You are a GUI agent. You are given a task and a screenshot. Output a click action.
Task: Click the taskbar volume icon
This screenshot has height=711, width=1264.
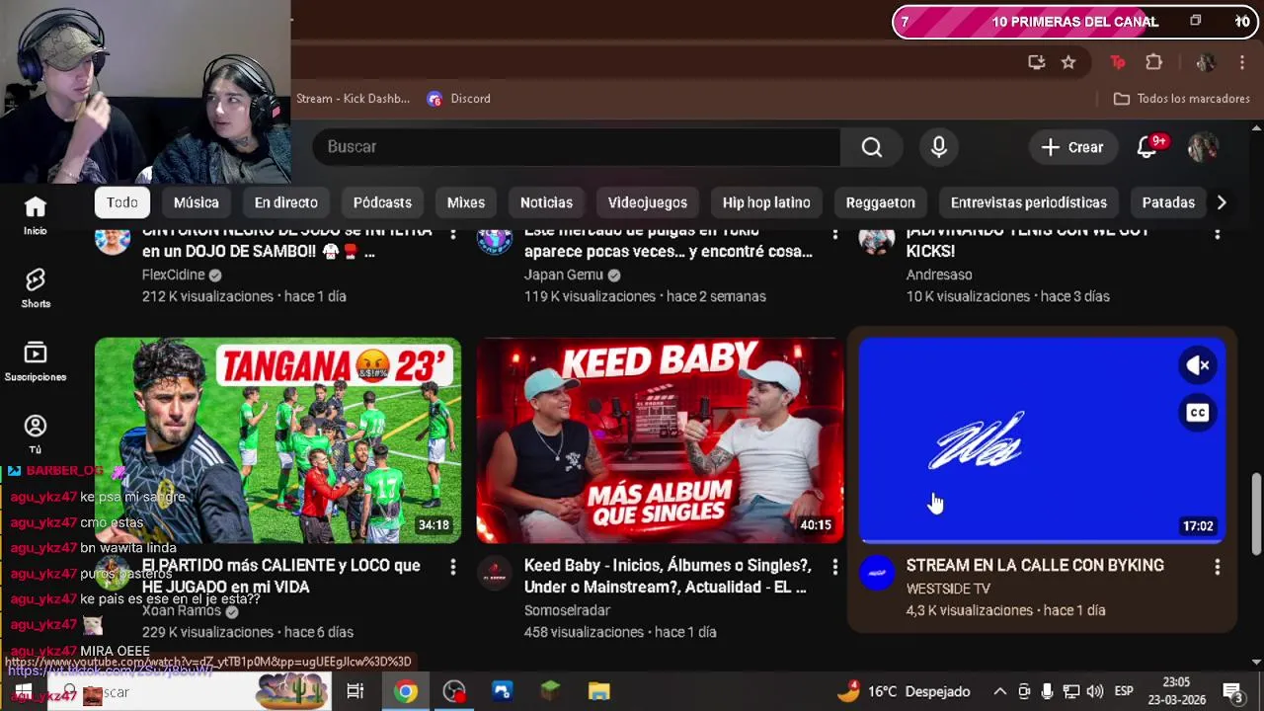(1094, 691)
